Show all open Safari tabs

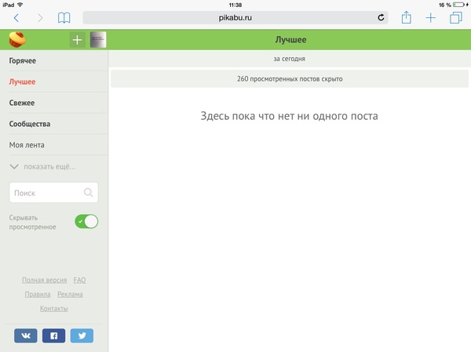pyautogui.click(x=455, y=17)
